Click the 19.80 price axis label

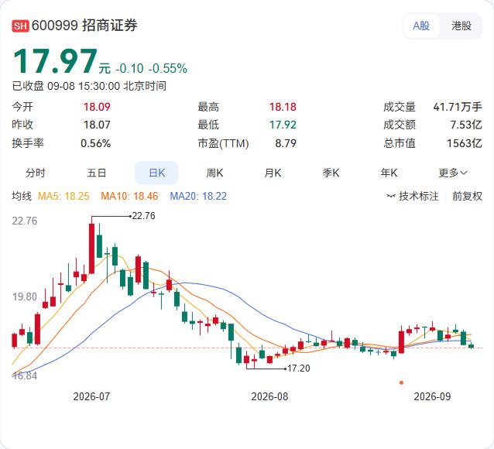pos(25,296)
